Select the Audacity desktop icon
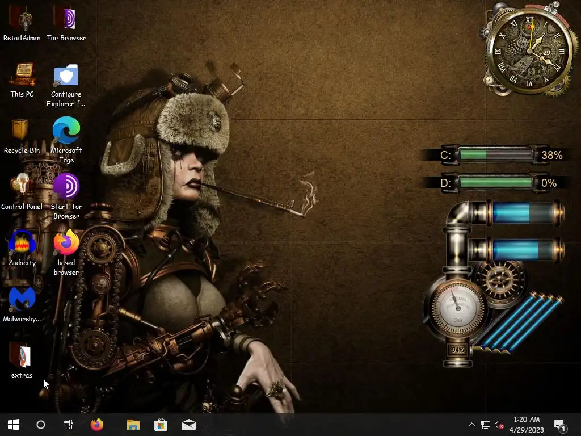Viewport: 581px width, 436px height. [22, 248]
